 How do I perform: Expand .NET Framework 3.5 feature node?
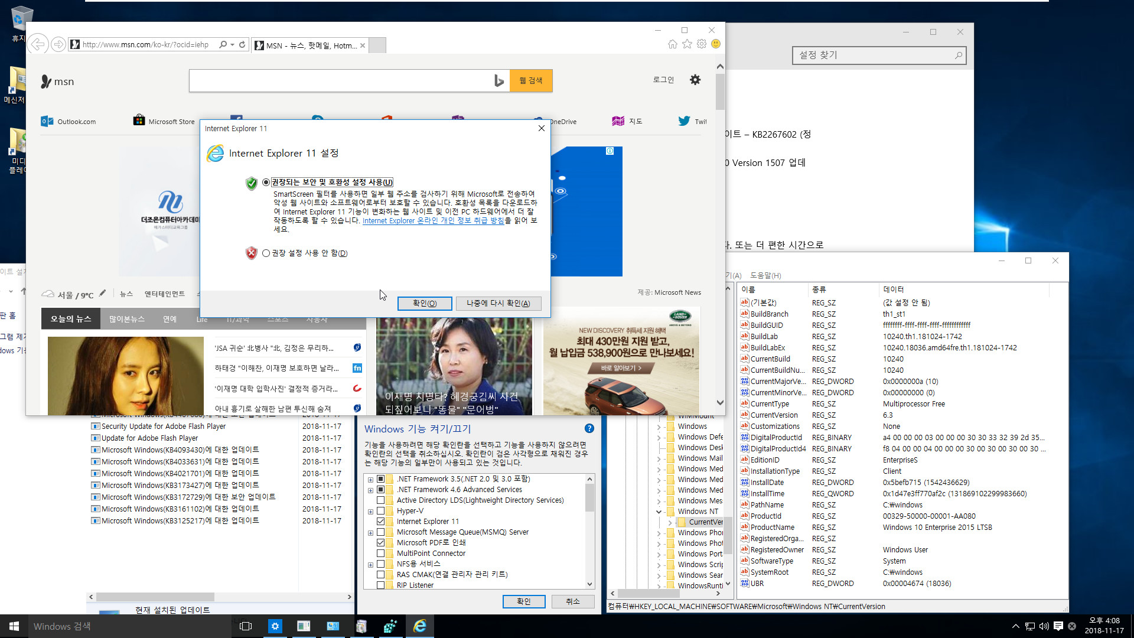(370, 480)
